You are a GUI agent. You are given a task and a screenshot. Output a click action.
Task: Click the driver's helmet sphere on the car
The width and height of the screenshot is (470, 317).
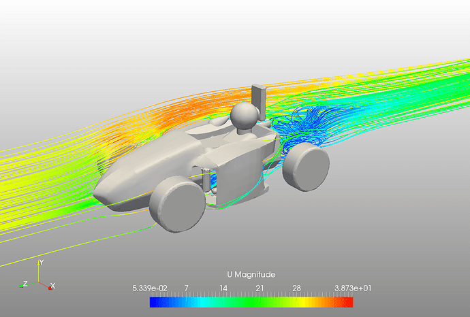point(245,116)
